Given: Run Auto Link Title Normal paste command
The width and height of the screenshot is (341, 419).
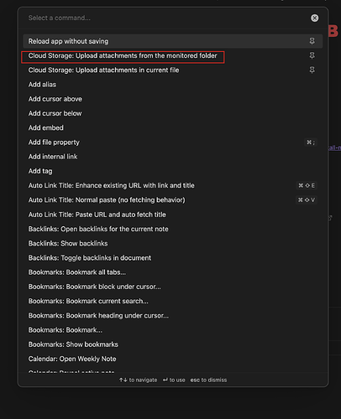Looking at the screenshot, I should [173, 200].
